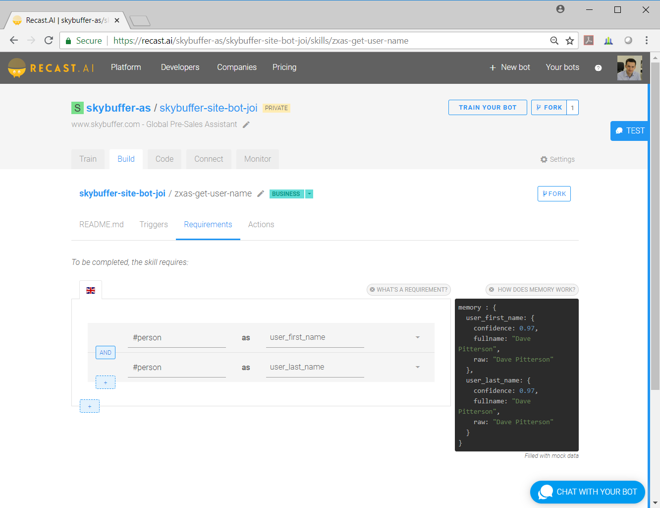
Task: Rename skill using pencil icon
Action: (261, 194)
